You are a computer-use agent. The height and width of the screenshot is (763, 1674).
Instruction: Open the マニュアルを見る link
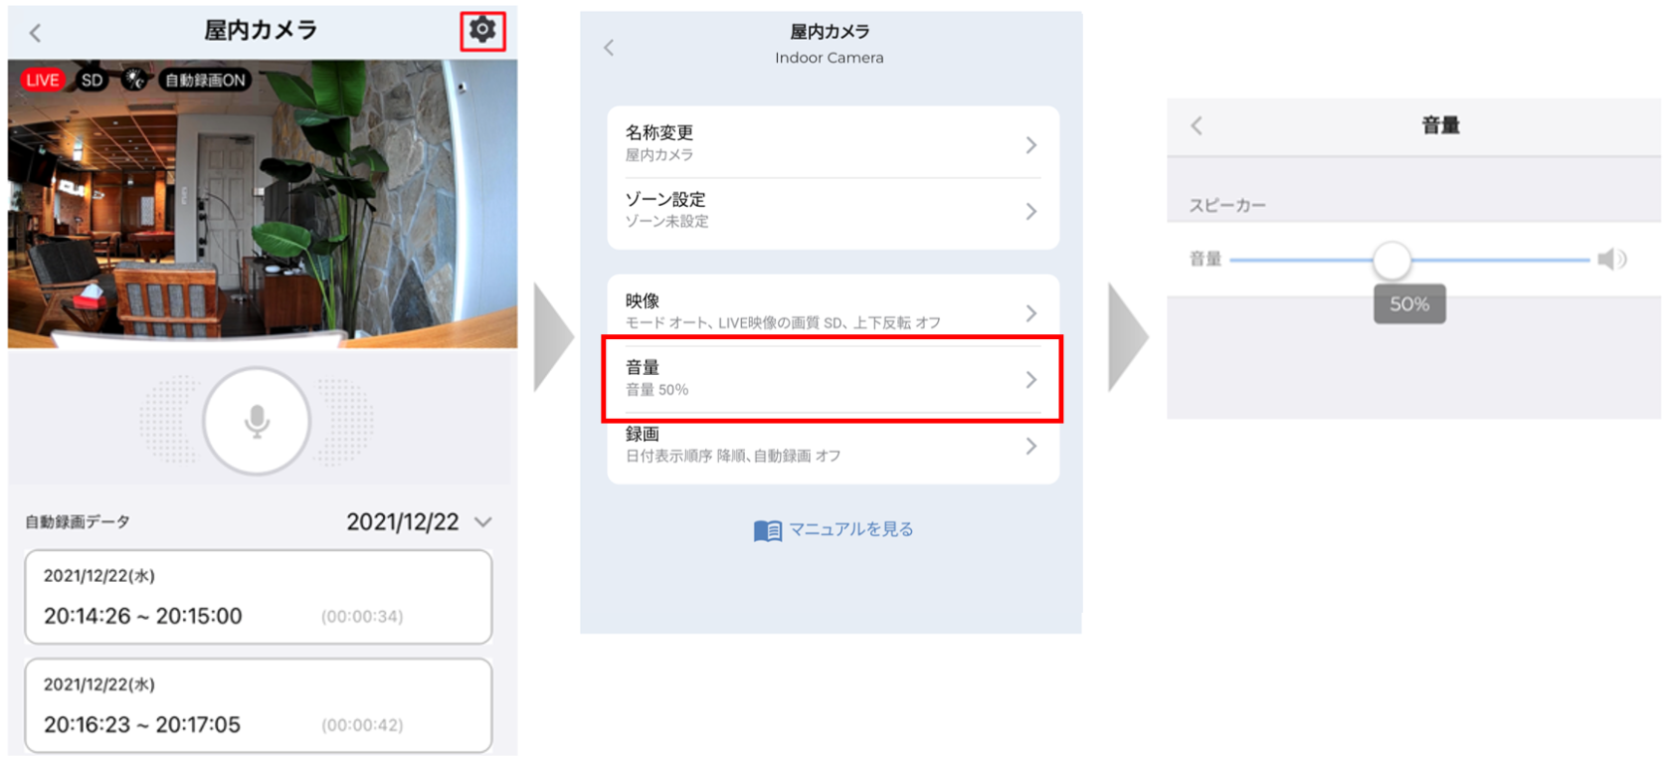coord(850,530)
